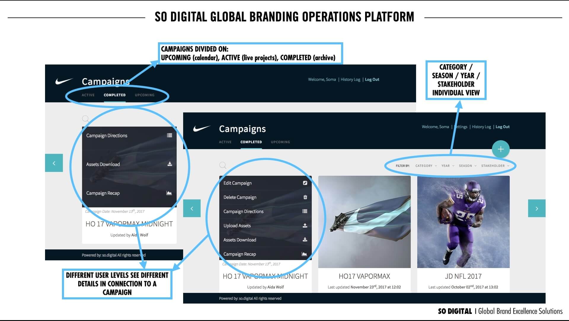Click Powered by so.digital footer in front window
This screenshot has width=569, height=321.
tap(250, 298)
